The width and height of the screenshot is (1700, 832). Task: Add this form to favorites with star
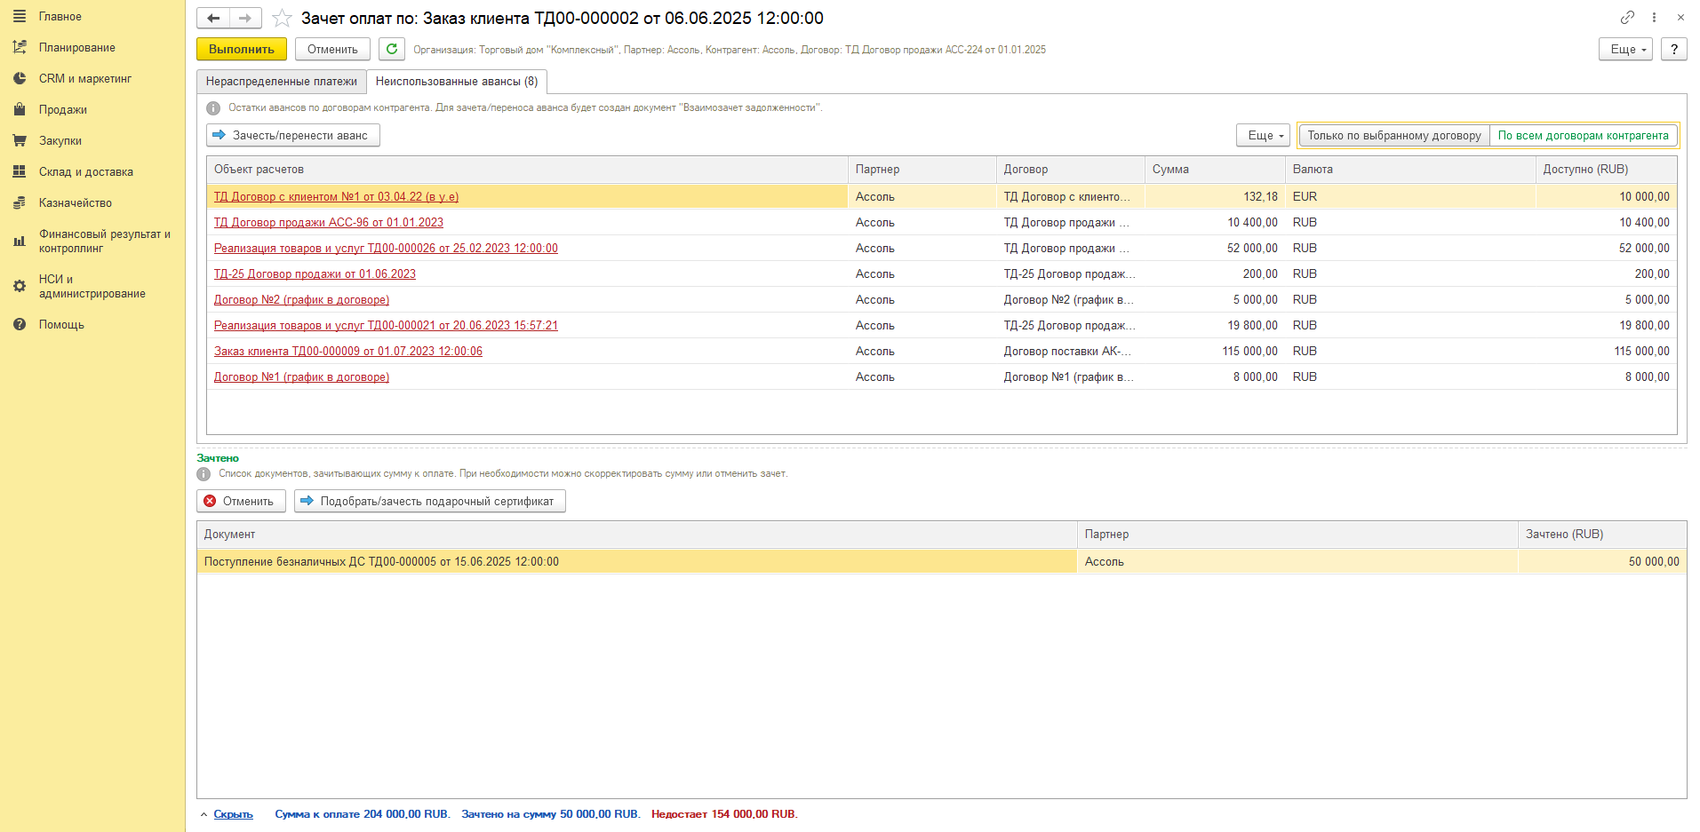(x=282, y=19)
